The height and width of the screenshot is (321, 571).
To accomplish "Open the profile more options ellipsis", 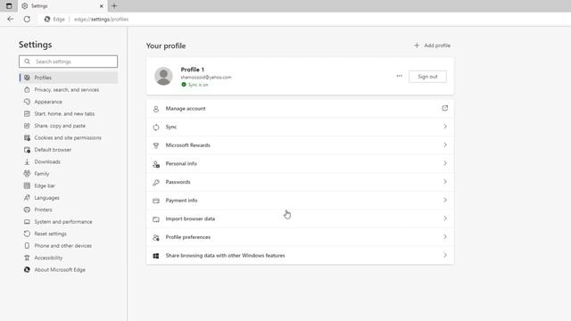I will click(x=399, y=76).
